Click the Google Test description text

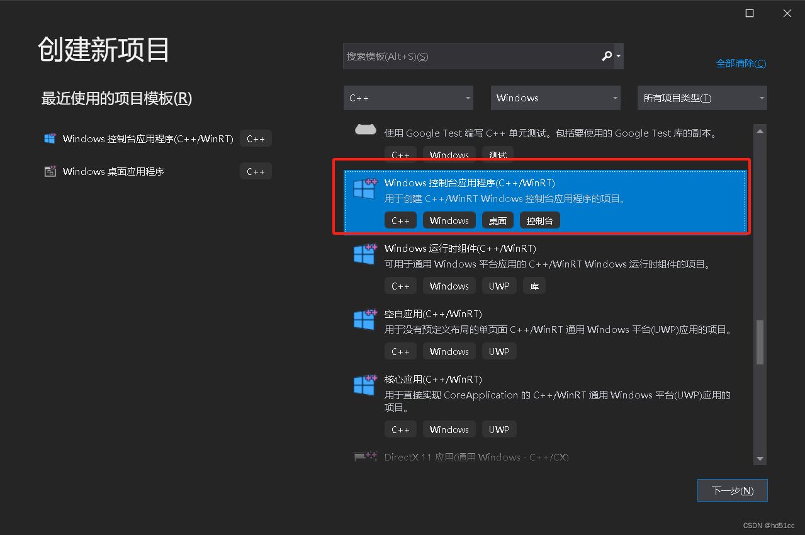(x=551, y=133)
